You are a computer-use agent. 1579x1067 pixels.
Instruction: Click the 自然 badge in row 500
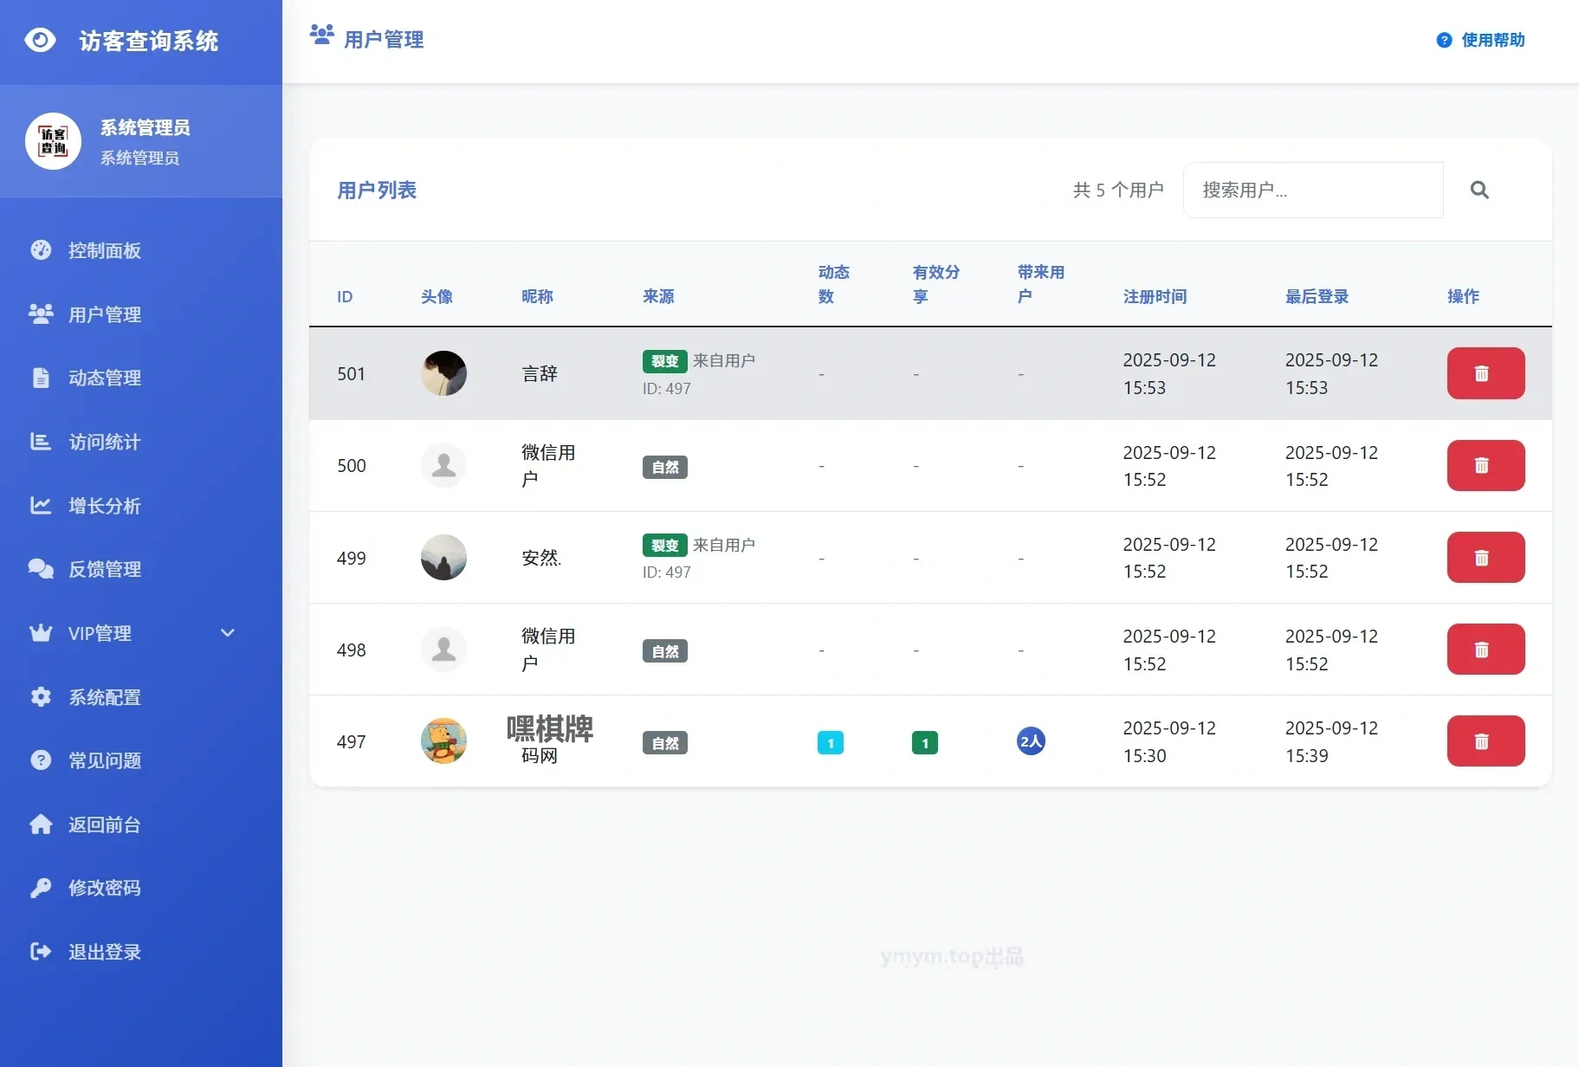(664, 467)
